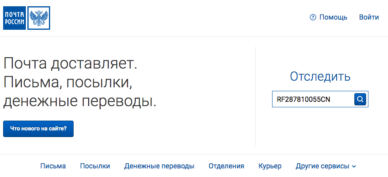Screen dimensions: 388x177
Task: Click the Почта России text logo
Action: click(14, 18)
